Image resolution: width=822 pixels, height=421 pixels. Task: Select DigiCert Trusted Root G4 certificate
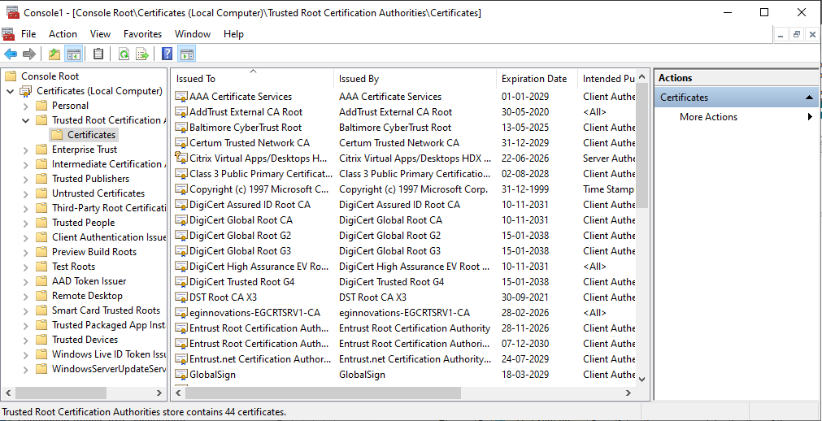click(403, 281)
